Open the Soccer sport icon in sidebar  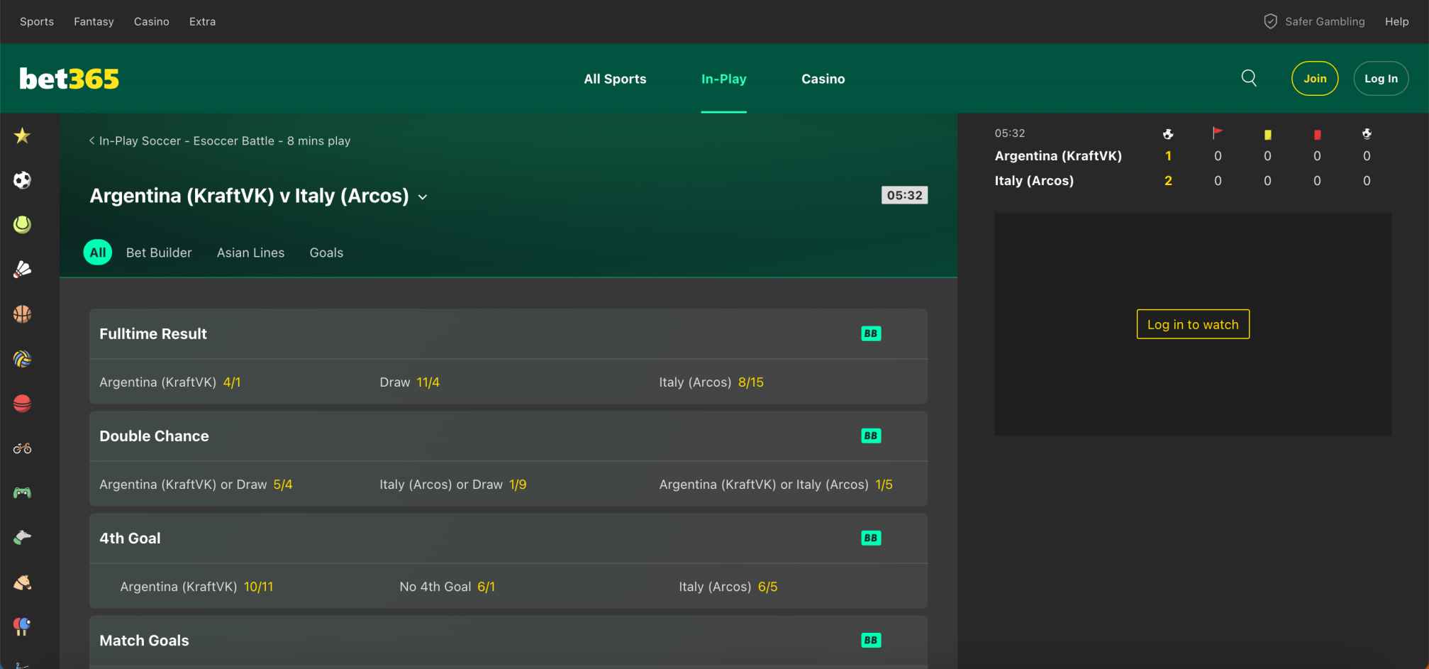pos(22,179)
